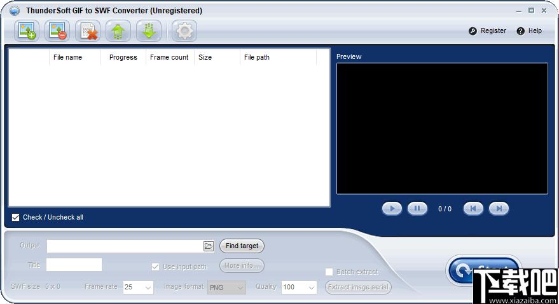The image size is (559, 304).
Task: Click the Find target button
Action: tap(242, 246)
